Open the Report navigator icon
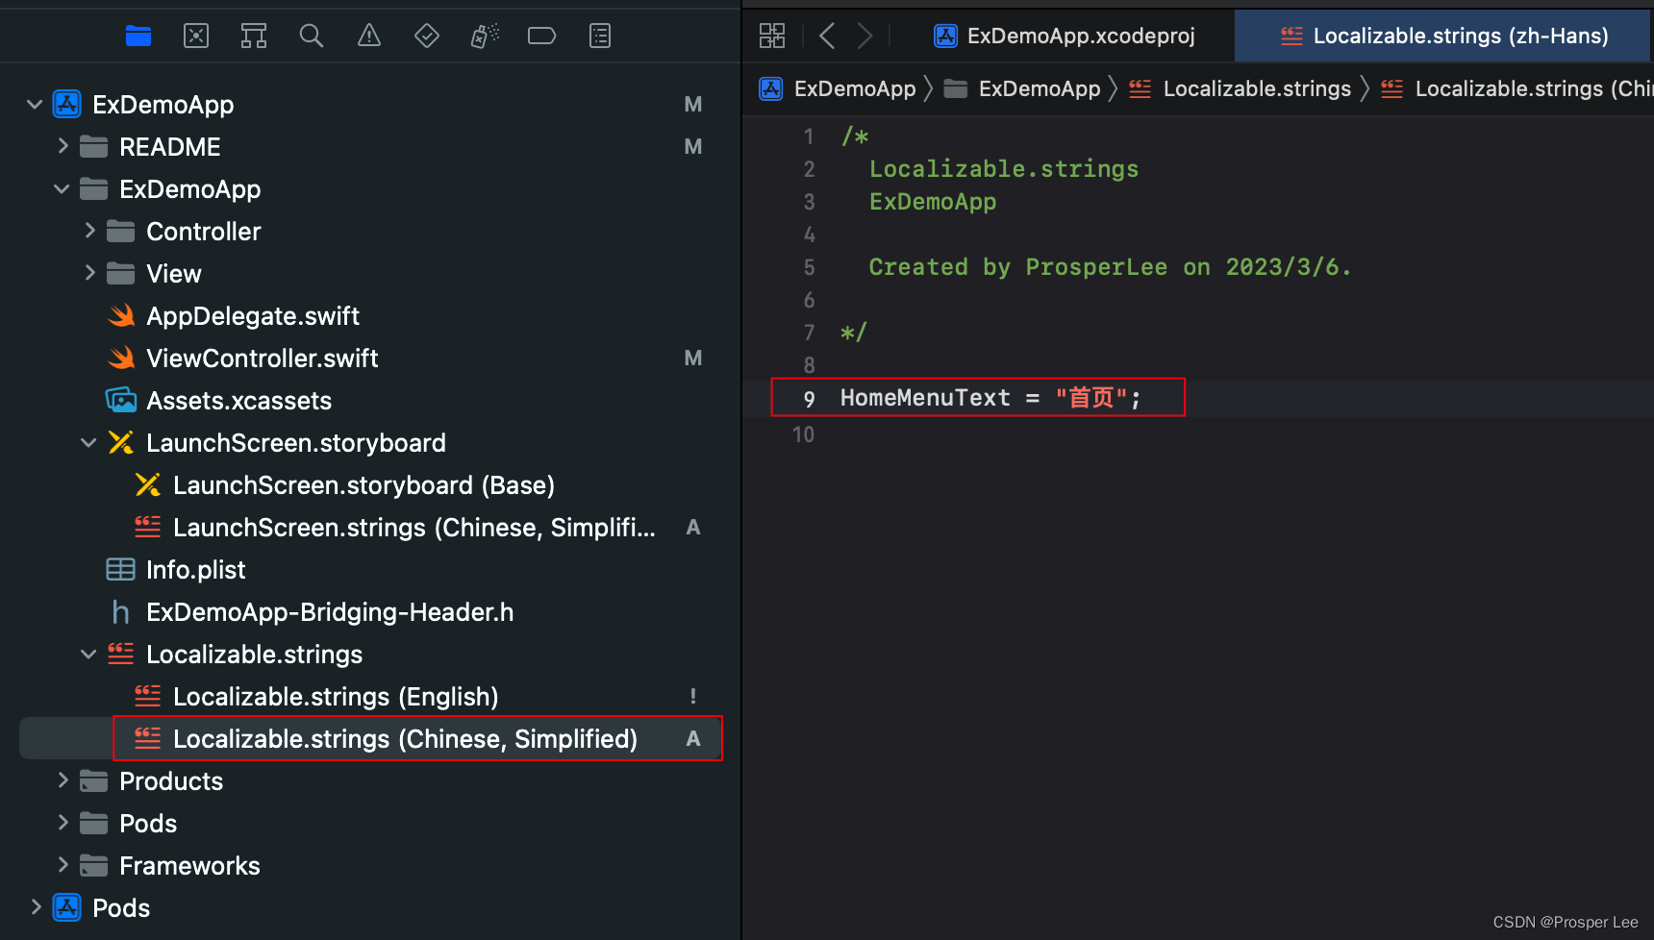This screenshot has height=940, width=1654. coord(600,37)
